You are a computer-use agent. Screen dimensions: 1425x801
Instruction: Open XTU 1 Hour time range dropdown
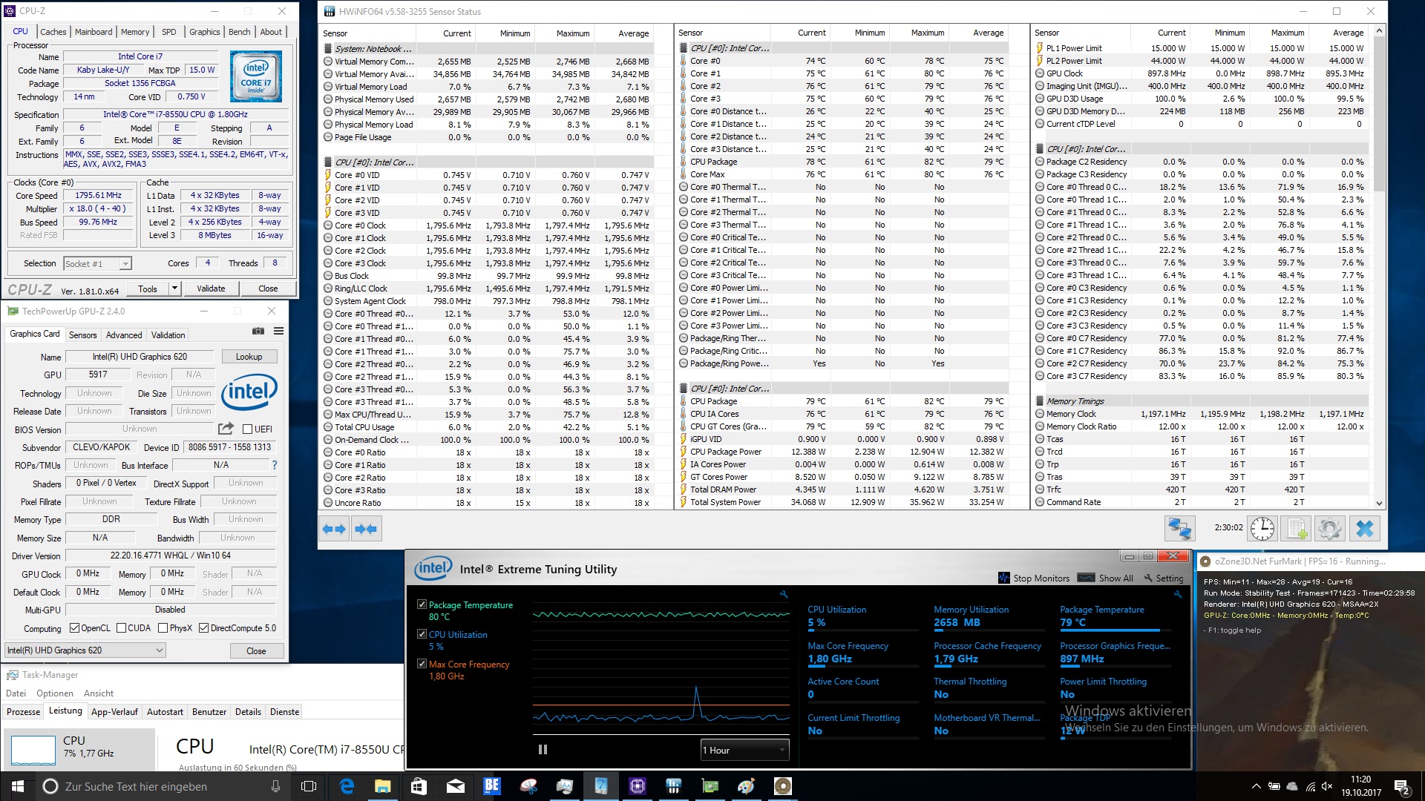click(x=744, y=750)
